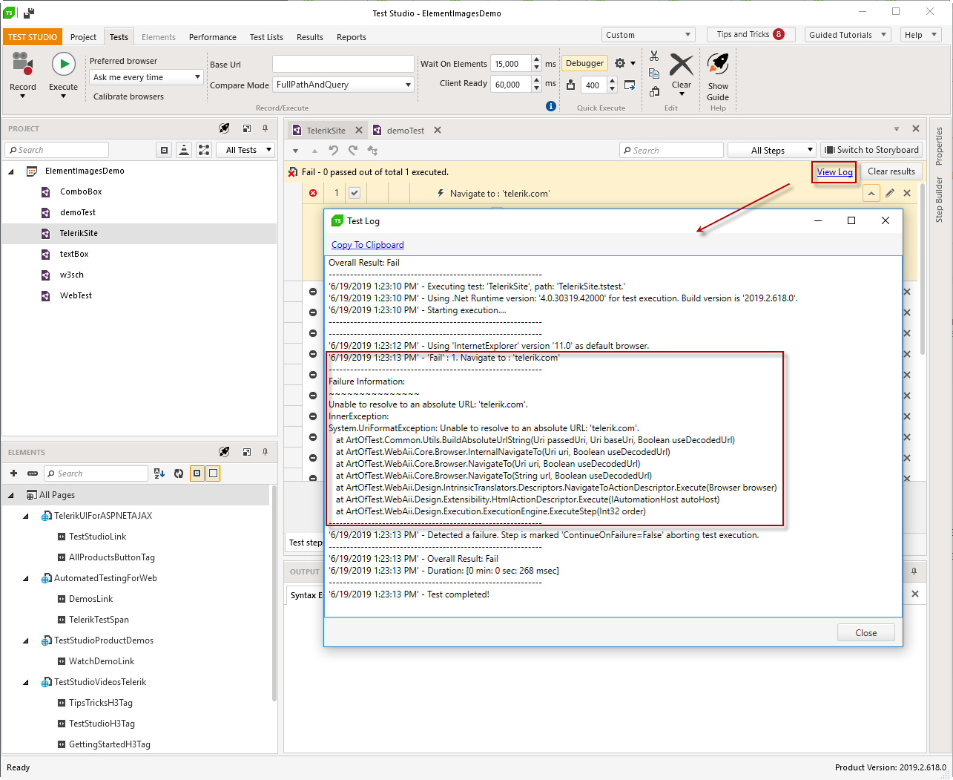Viewport: 953px width, 780px height.
Task: Click the View Log link
Action: [x=835, y=172]
